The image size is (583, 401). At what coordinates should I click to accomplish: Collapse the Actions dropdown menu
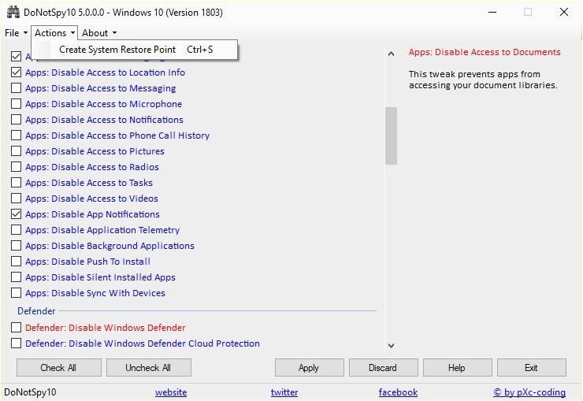coord(54,33)
